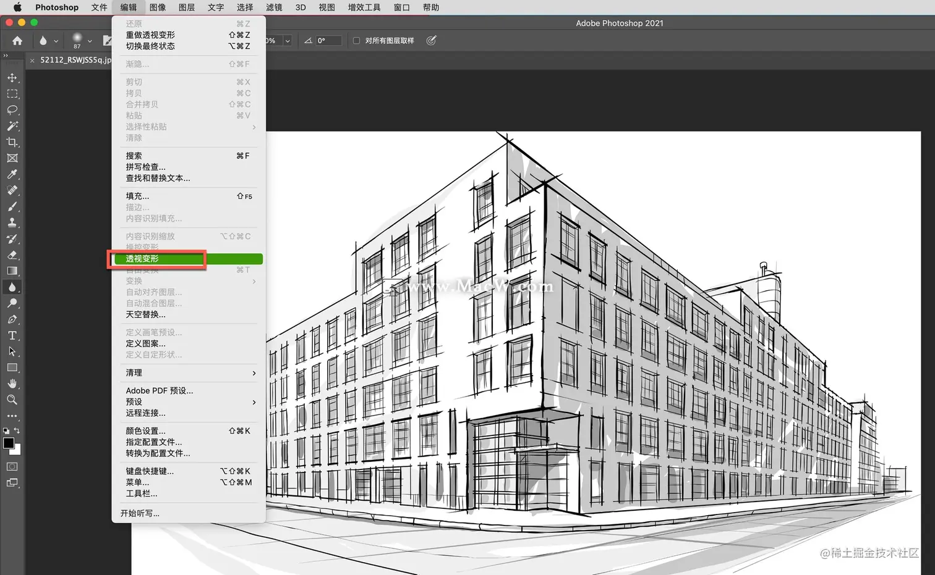
Task: Expand the 预设 submenu
Action: coord(188,402)
